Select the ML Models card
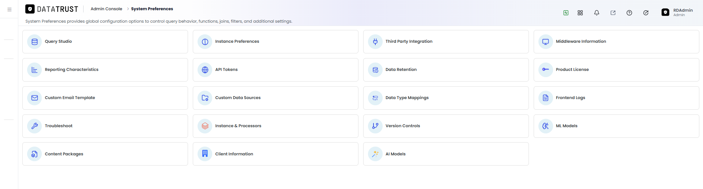The height and width of the screenshot is (189, 703). 616,126
